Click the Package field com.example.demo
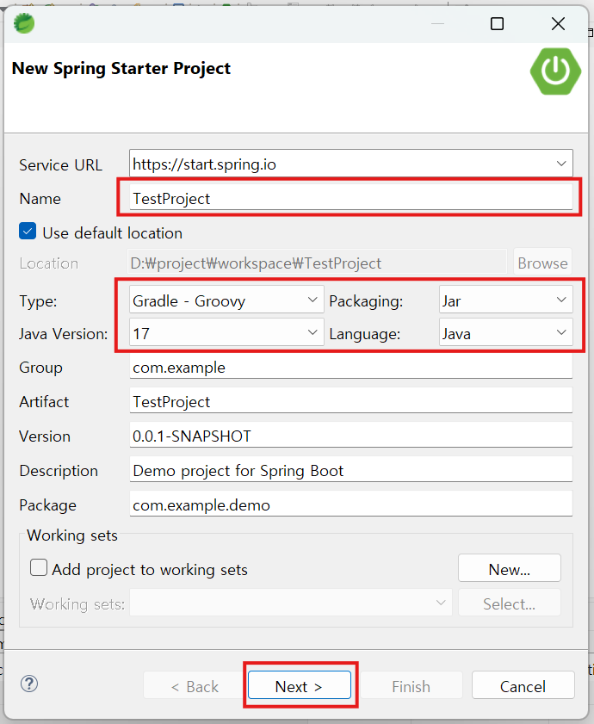This screenshot has width=594, height=724. point(351,504)
